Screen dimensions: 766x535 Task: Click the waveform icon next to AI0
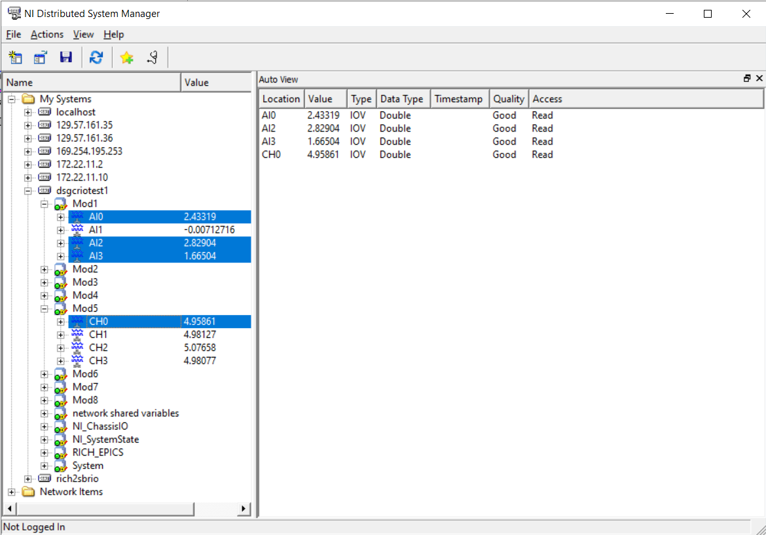77,217
